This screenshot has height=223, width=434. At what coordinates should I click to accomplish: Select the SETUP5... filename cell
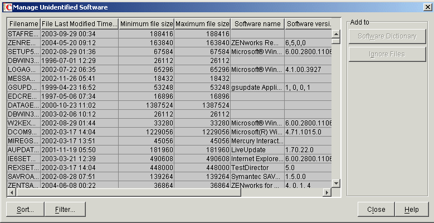coord(24,52)
